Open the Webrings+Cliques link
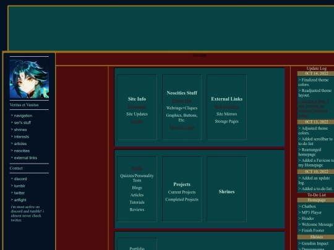334x250 pixels. [182, 108]
